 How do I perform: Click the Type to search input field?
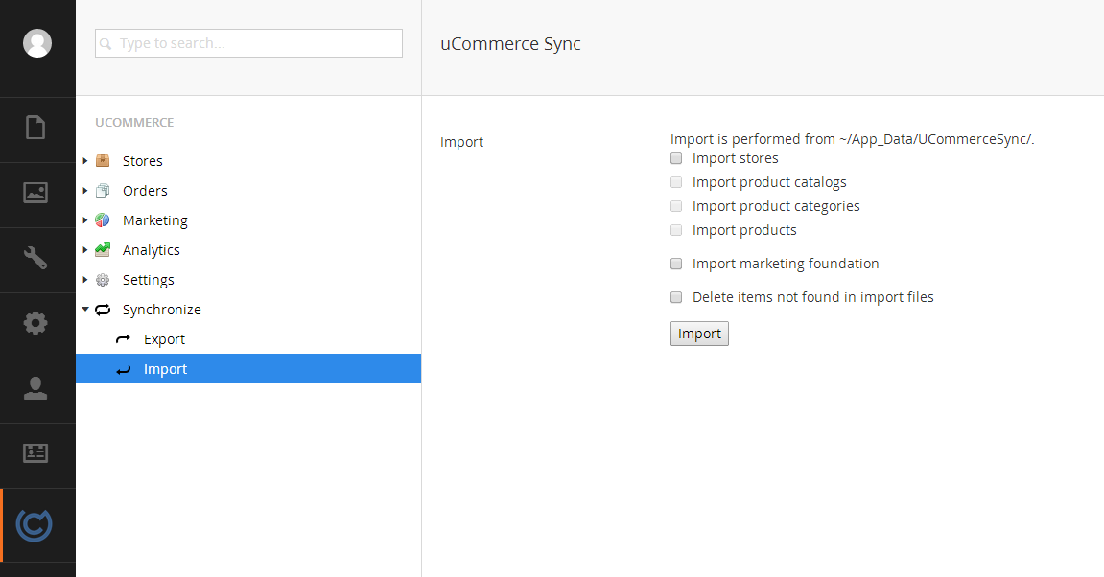pos(249,43)
